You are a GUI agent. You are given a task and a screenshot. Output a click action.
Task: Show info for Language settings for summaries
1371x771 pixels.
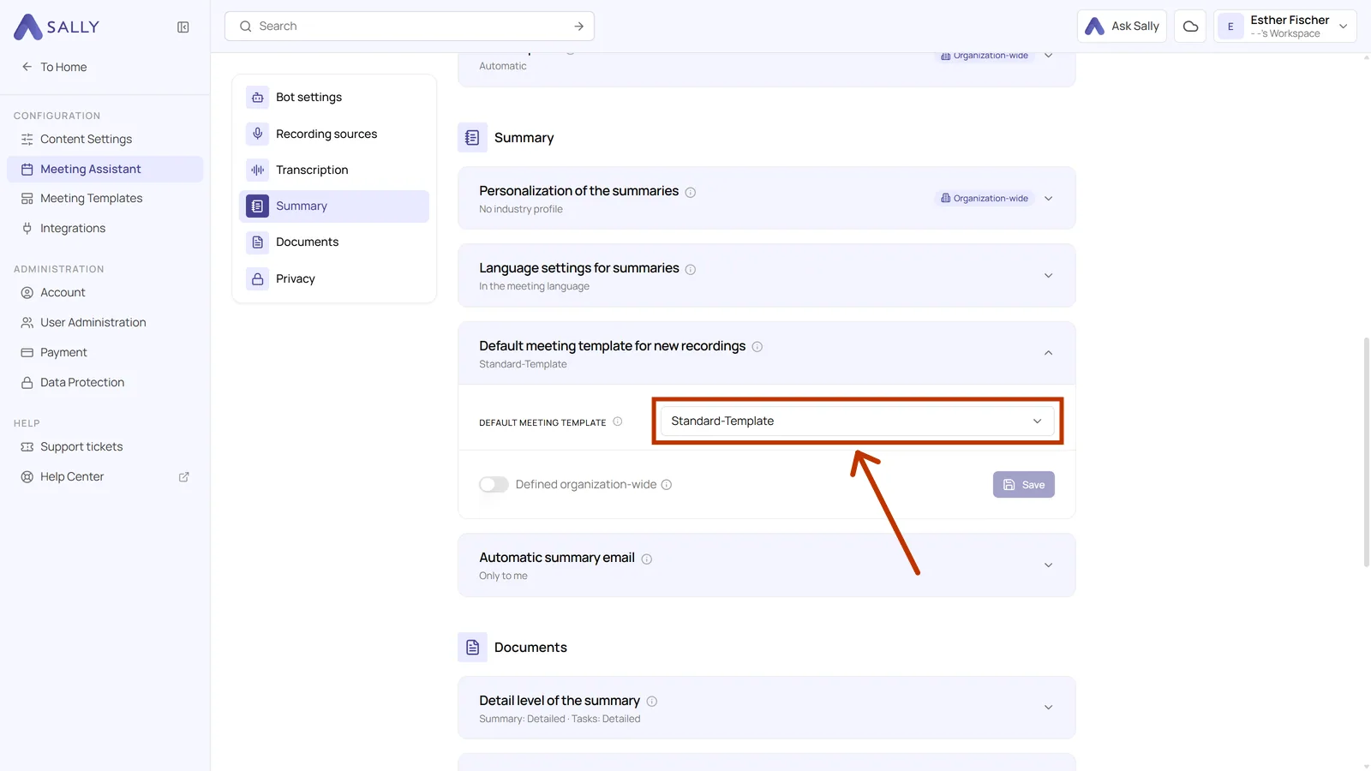click(x=691, y=270)
